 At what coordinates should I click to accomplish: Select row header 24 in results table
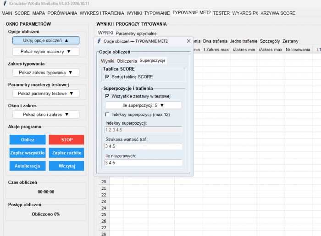[x=104, y=208]
